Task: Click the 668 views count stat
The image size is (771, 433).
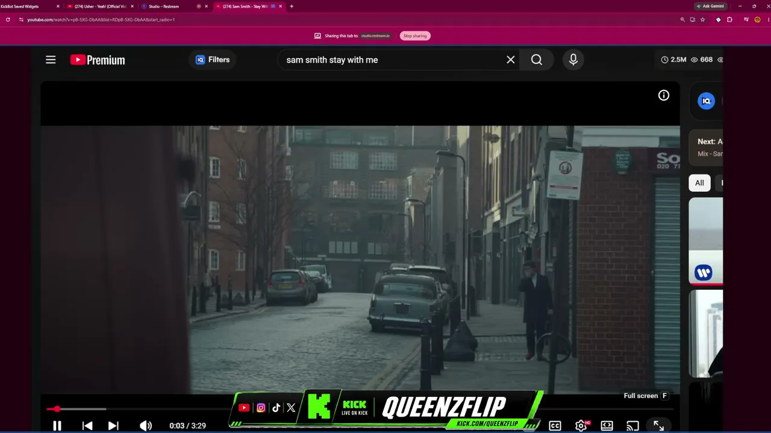Action: (702, 60)
